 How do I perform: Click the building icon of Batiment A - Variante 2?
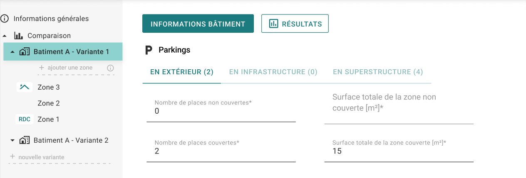coord(25,140)
